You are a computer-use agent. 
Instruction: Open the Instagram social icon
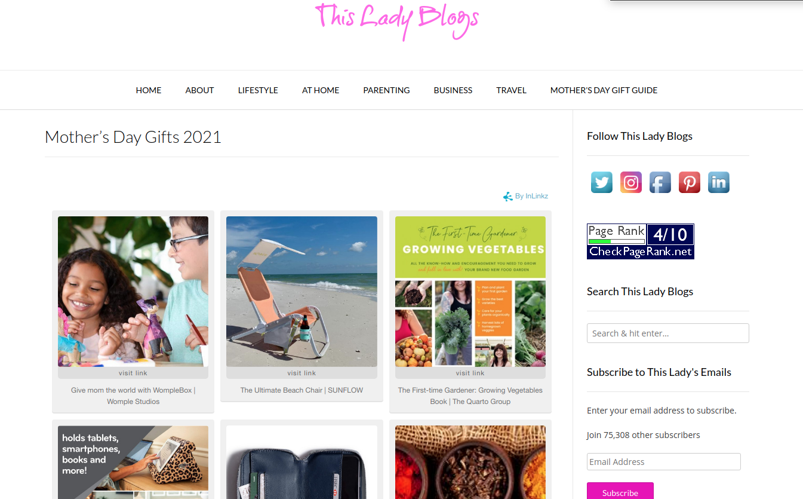point(630,182)
